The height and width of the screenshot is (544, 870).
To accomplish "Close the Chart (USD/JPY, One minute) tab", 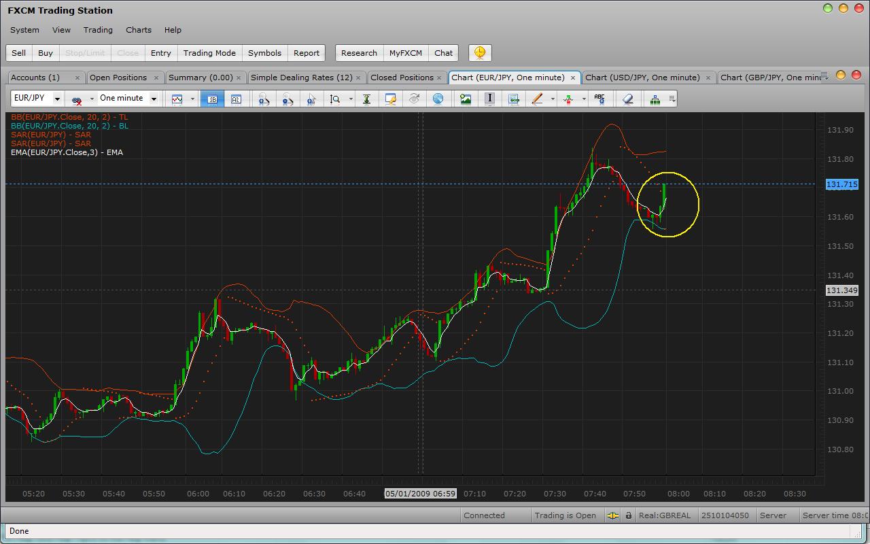I will tap(708, 78).
